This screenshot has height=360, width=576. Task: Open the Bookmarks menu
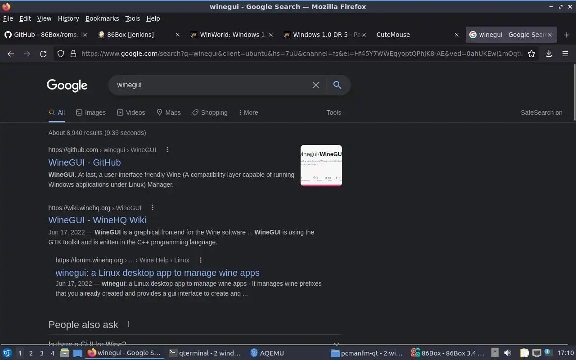pos(102,18)
